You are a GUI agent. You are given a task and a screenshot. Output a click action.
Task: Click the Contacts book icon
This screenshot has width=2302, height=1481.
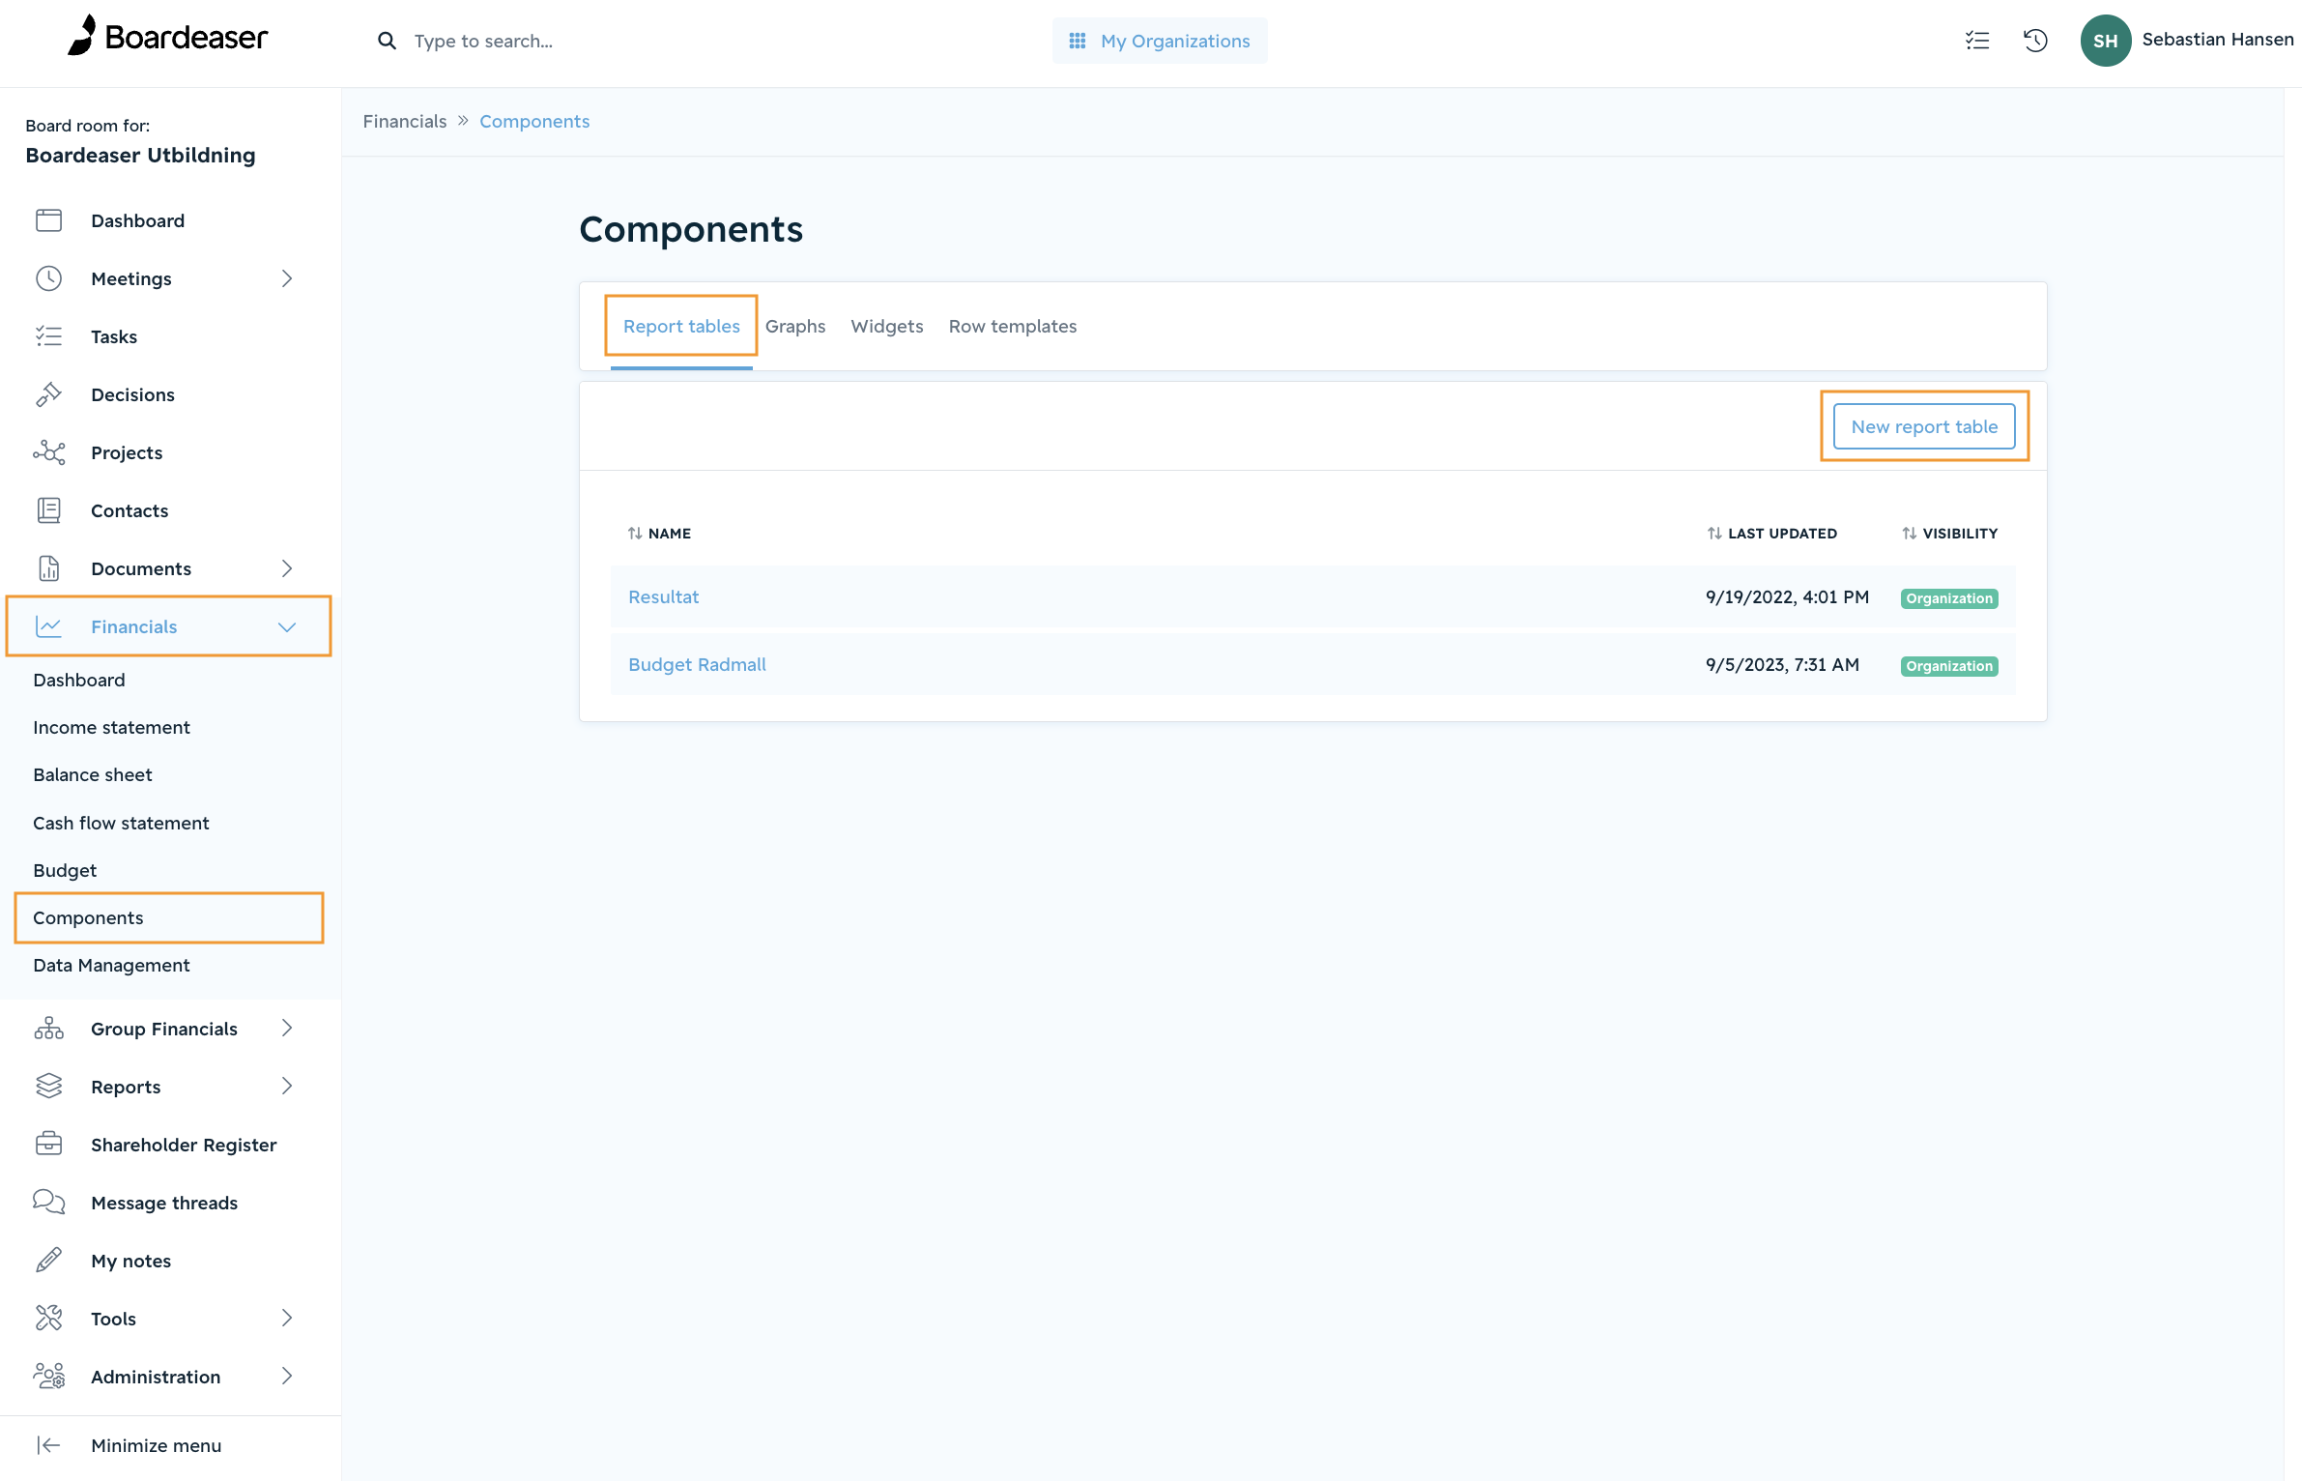click(x=48, y=510)
